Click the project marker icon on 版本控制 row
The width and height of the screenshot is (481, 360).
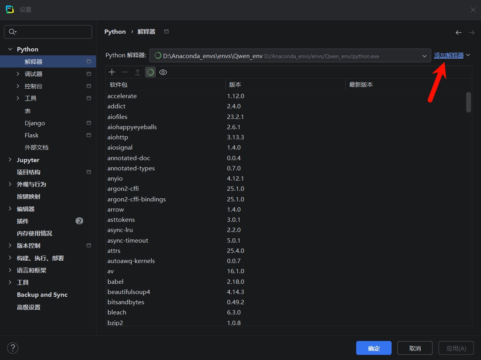[89, 245]
